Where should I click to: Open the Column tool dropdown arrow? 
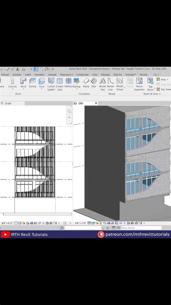click(x=12, y=89)
